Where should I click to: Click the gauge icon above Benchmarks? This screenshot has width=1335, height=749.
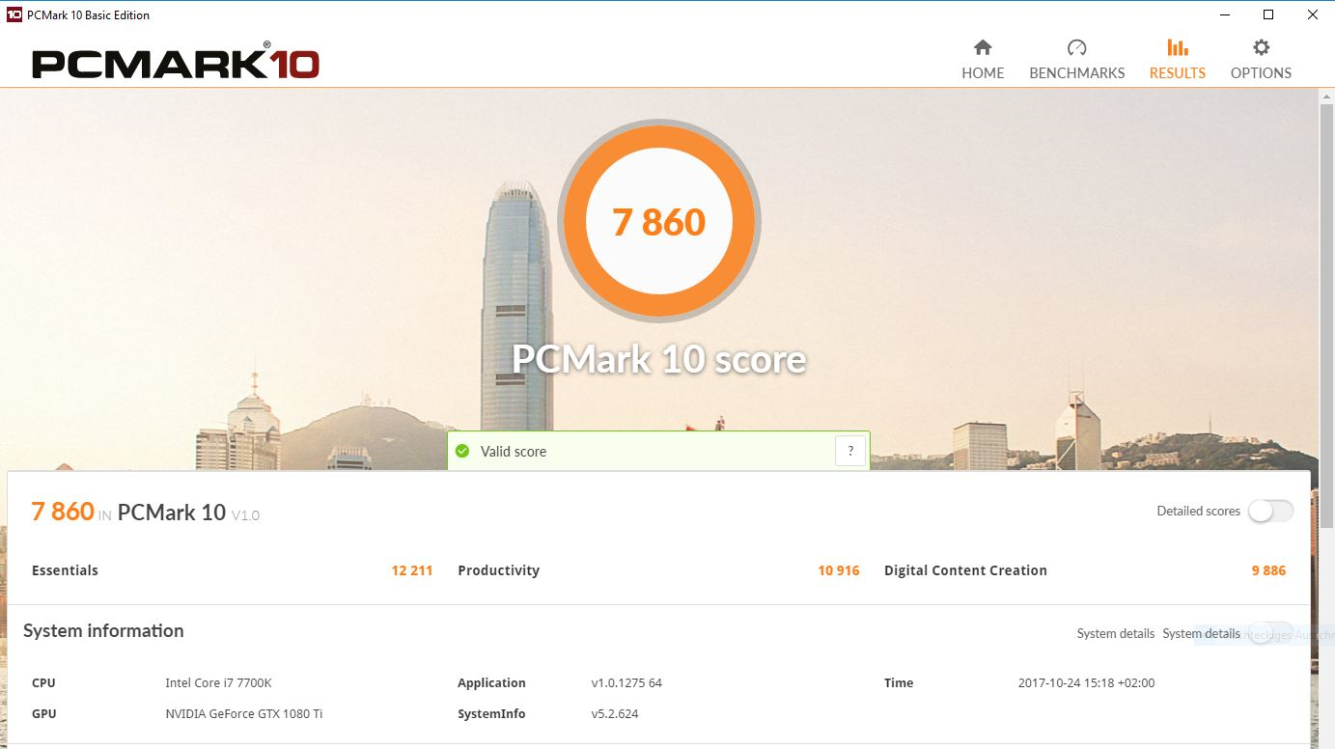pos(1077,47)
